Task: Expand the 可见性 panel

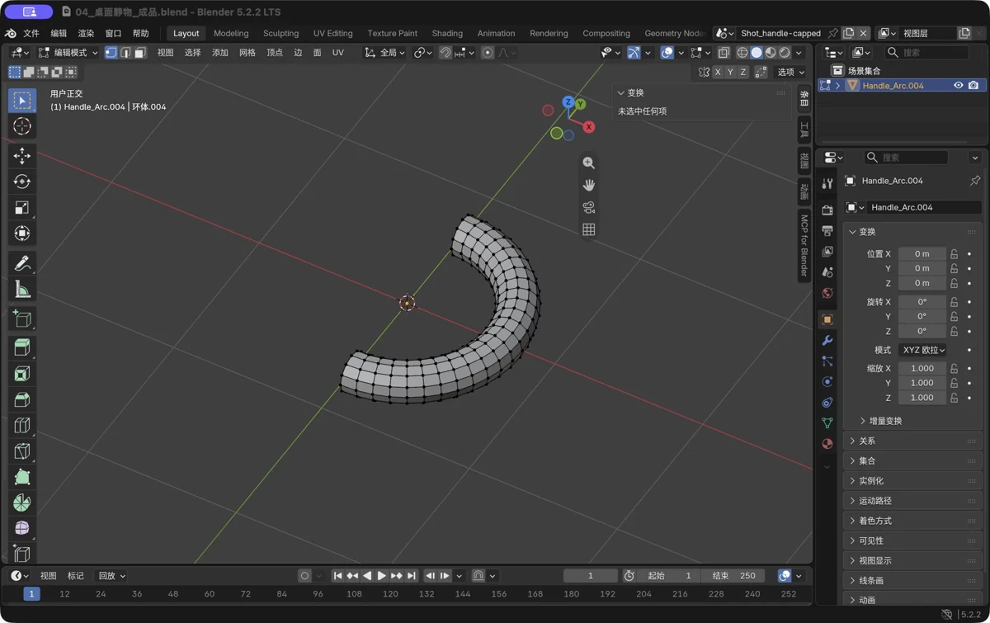Action: tap(914, 541)
